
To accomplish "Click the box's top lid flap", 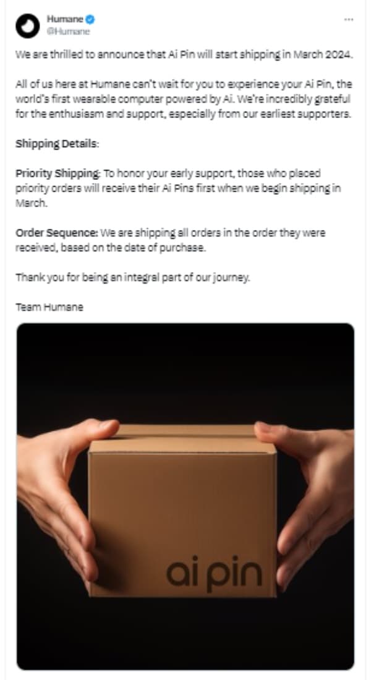I will click(185, 431).
